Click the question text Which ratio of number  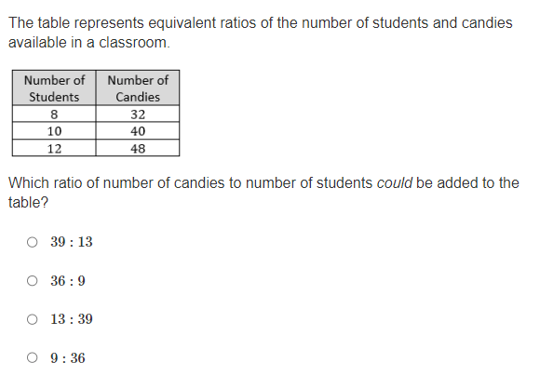[263, 193]
